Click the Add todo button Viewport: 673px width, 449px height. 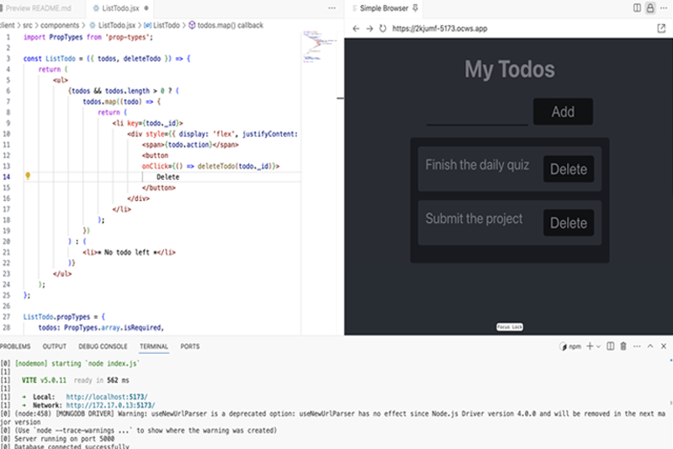coord(563,112)
